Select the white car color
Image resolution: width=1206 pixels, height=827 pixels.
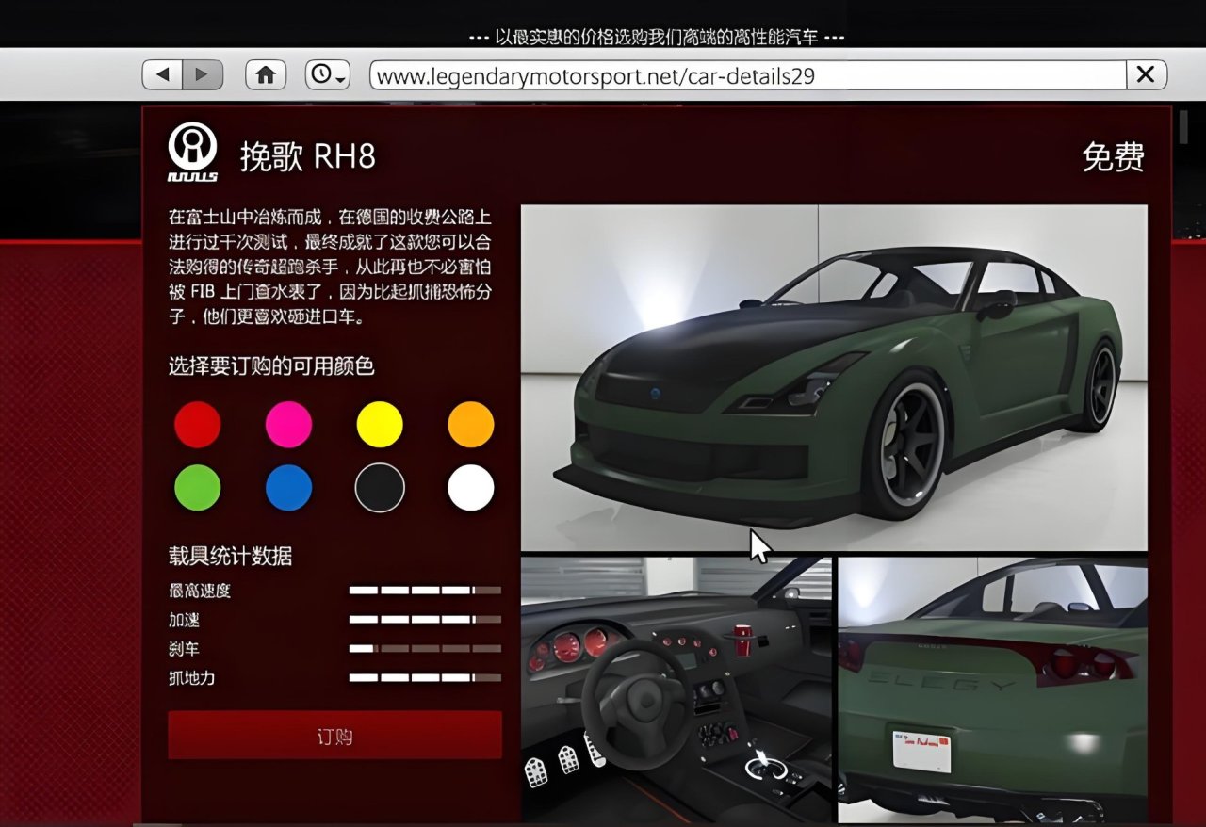(471, 488)
